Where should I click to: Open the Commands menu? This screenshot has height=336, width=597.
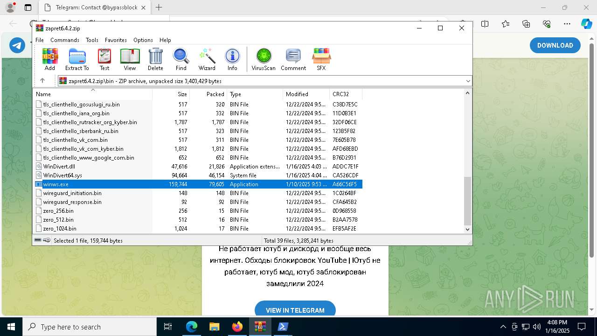pyautogui.click(x=65, y=40)
